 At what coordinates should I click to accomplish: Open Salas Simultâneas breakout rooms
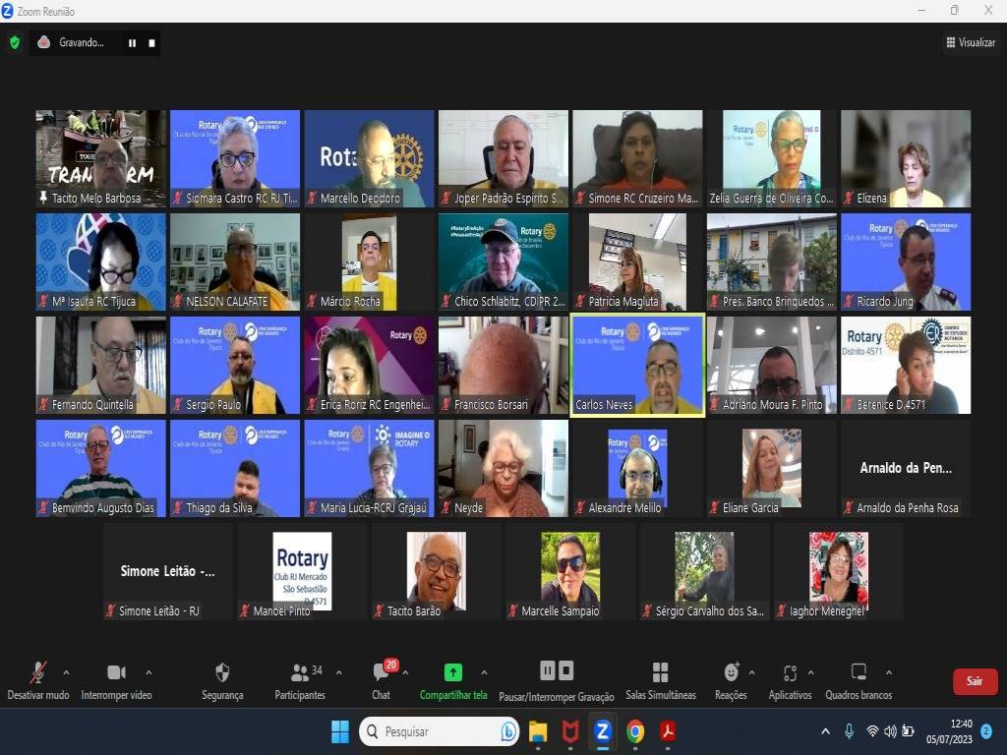point(660,673)
